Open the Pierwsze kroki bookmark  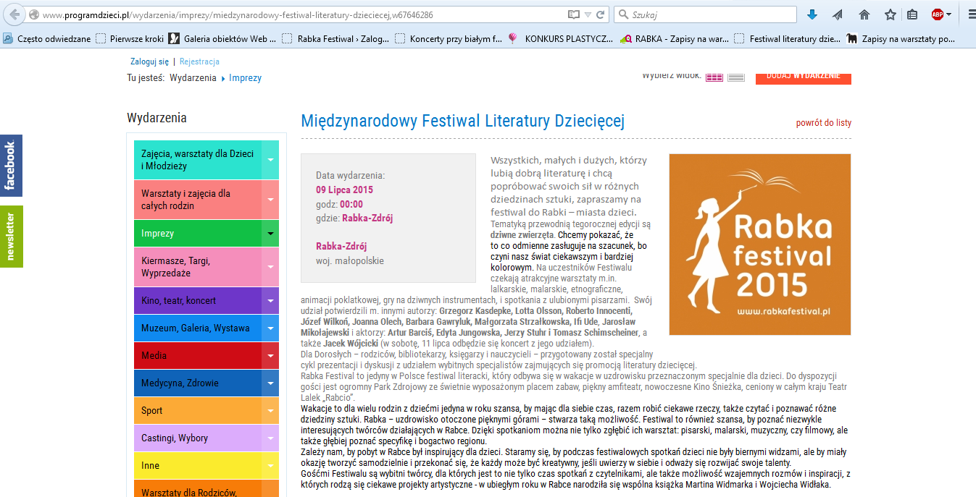[131, 39]
